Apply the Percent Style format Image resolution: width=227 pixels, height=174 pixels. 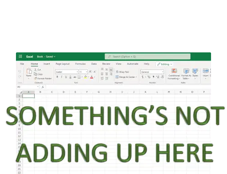tap(149, 77)
